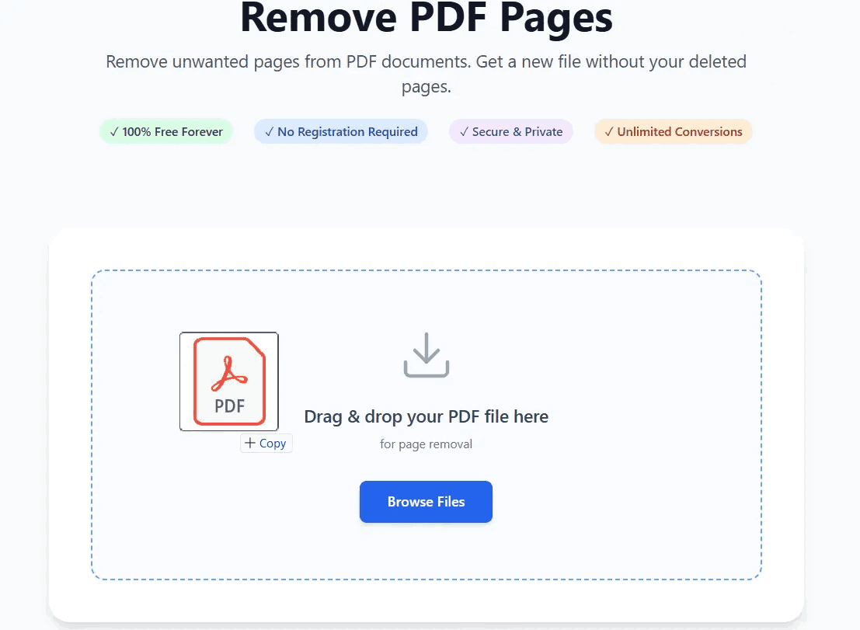Click the checkmark inside the Secure & Private badge
Screen dimensions: 860x630
click(464, 131)
